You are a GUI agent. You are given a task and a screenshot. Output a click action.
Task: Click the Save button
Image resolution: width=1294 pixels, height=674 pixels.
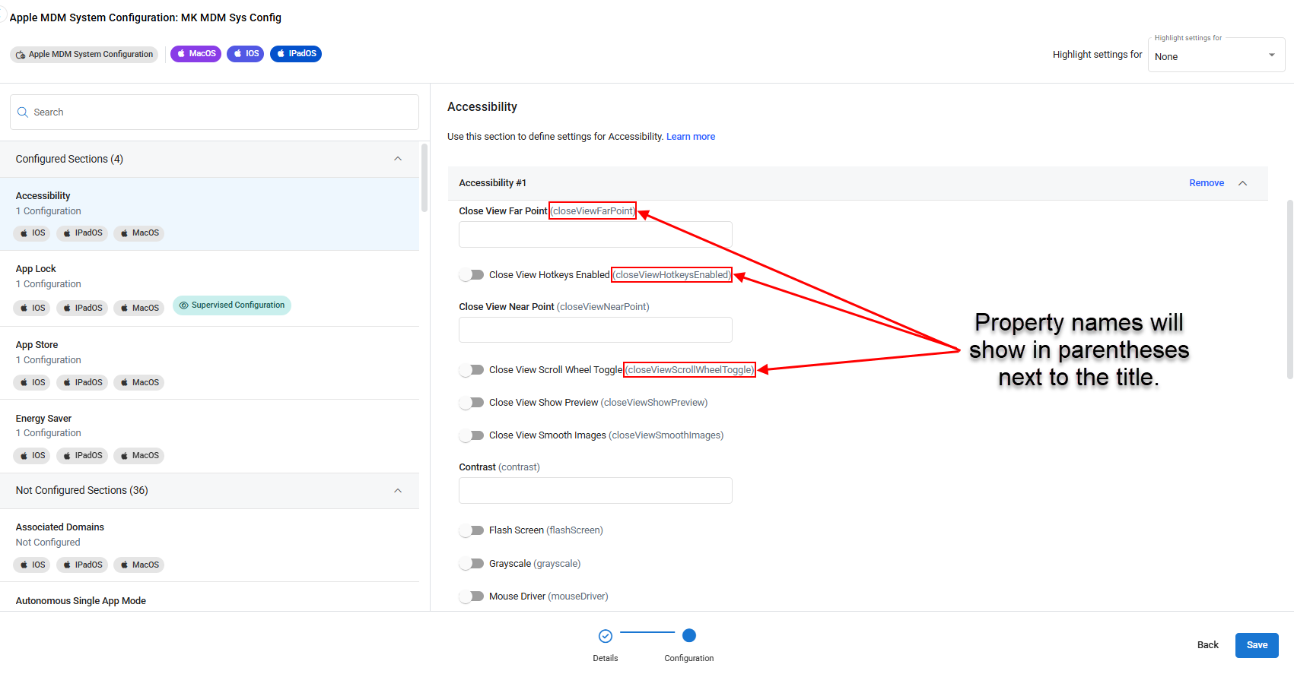[x=1257, y=645]
